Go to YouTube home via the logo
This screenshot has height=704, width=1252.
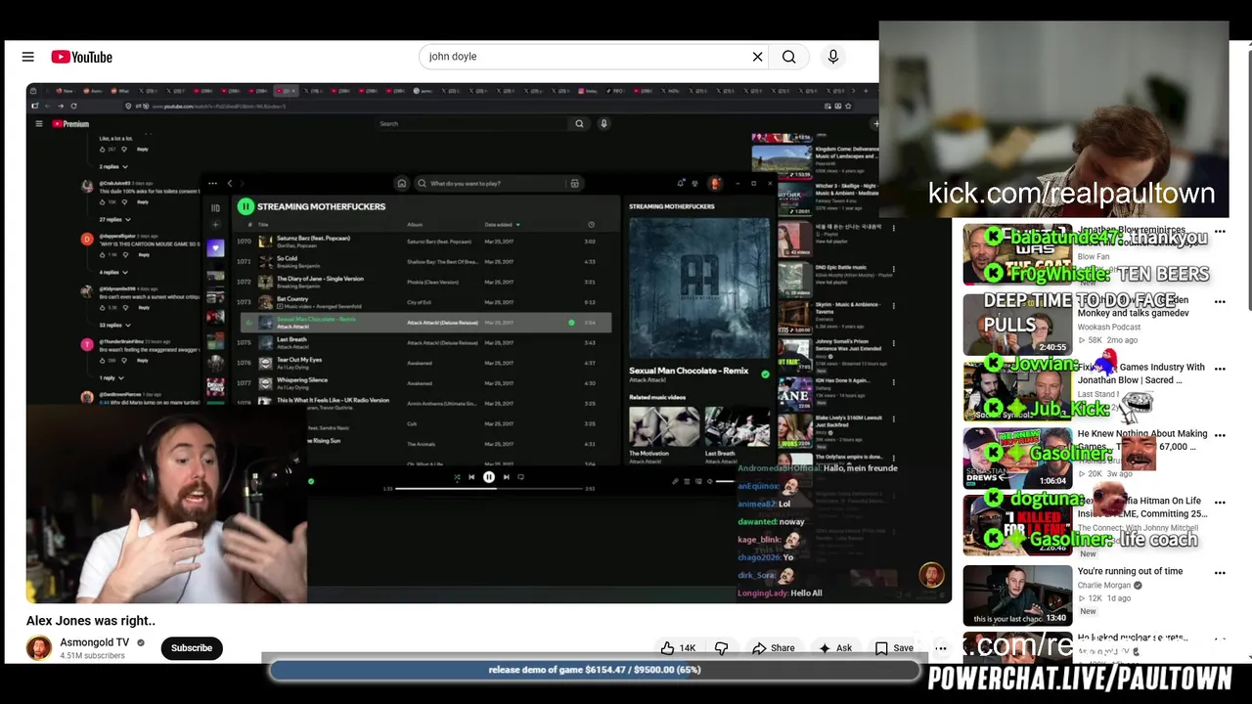pyautogui.click(x=82, y=57)
